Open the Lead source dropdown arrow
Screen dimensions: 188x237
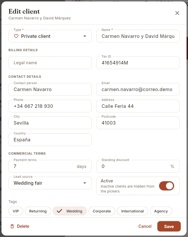click(x=85, y=183)
